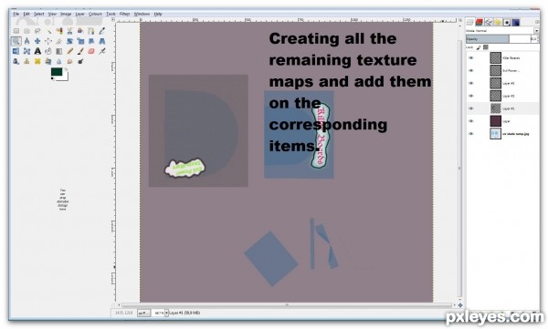
Task: Select the Paintbrush tool
Action: 80,51
